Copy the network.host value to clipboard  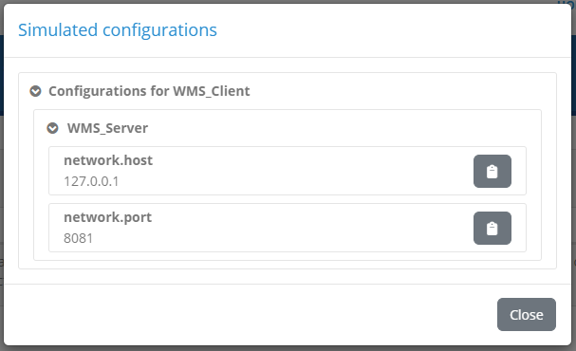click(492, 171)
